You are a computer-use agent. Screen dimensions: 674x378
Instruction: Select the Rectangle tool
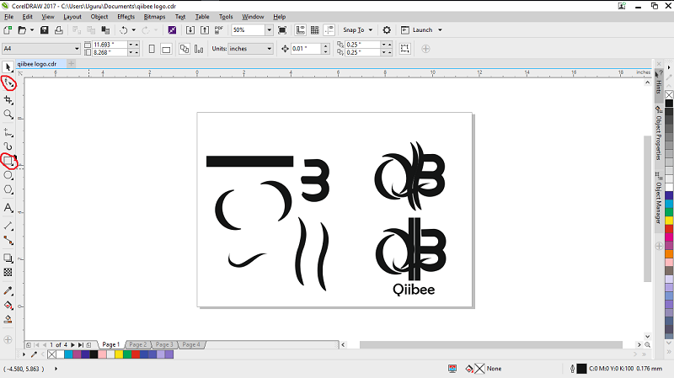(8, 161)
